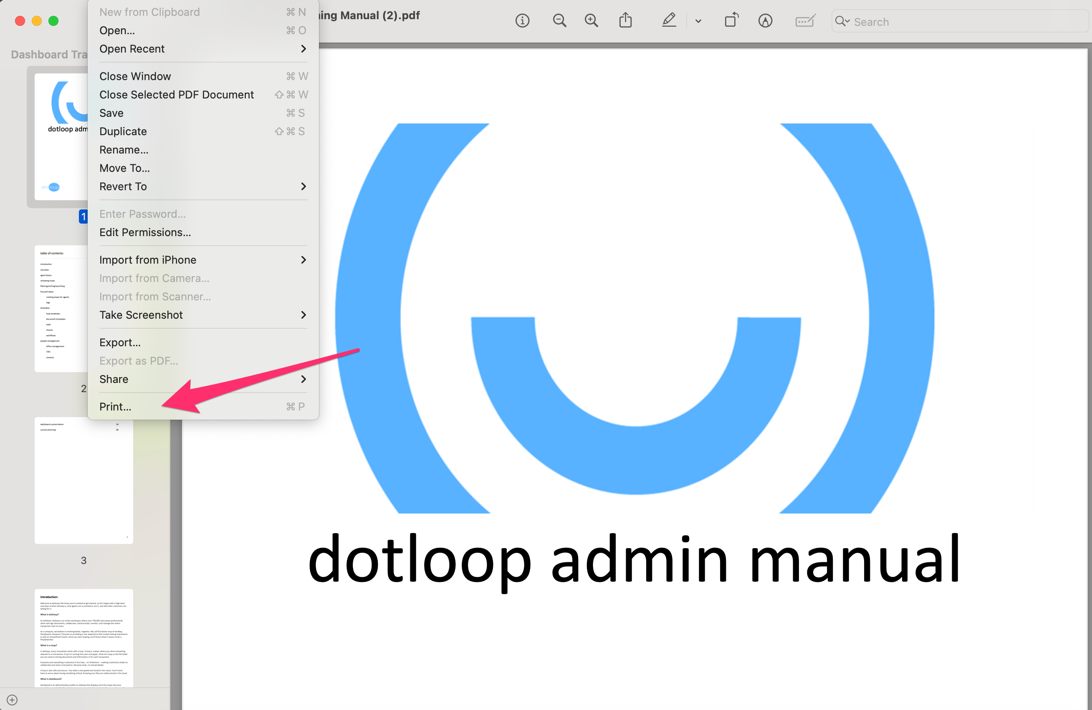This screenshot has width=1092, height=710.
Task: Select Export... menu item
Action: pos(120,342)
